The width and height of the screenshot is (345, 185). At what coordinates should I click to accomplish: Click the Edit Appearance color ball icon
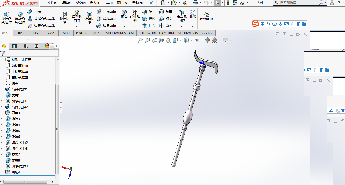(x=207, y=40)
